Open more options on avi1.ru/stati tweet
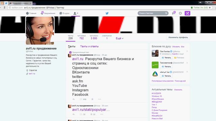Viewport: 216px width, 121px height. [102, 114]
